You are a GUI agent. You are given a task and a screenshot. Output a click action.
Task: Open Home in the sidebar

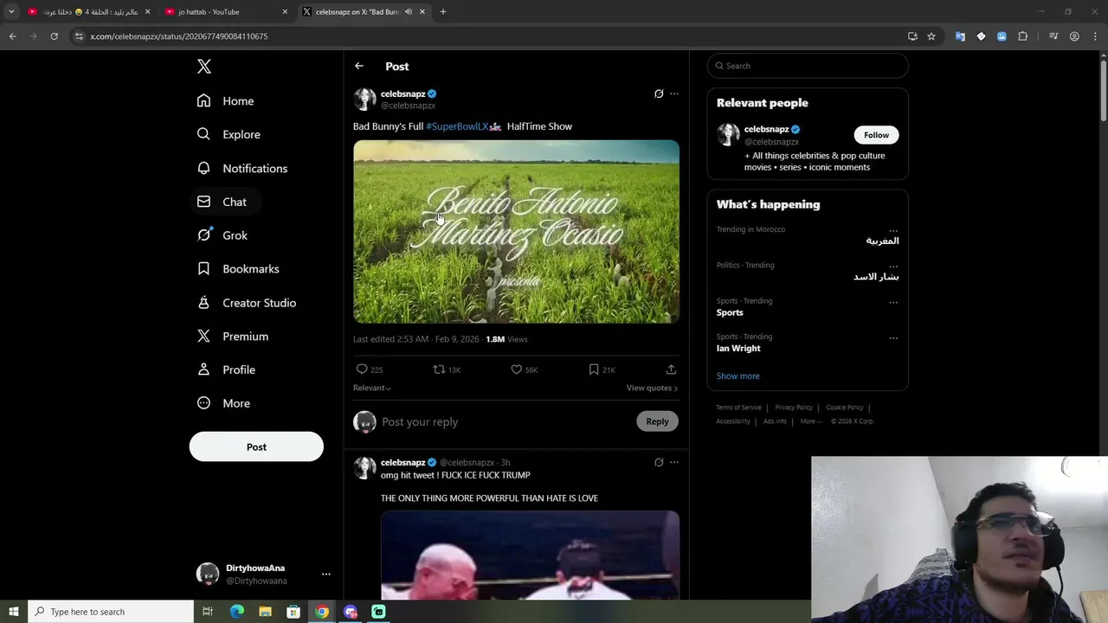225,101
